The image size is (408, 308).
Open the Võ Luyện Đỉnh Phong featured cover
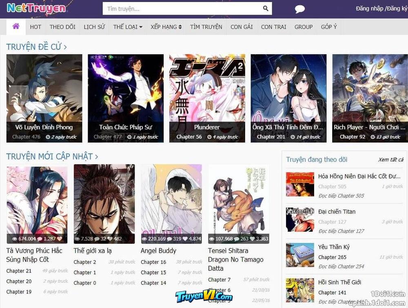pyautogui.click(x=44, y=98)
